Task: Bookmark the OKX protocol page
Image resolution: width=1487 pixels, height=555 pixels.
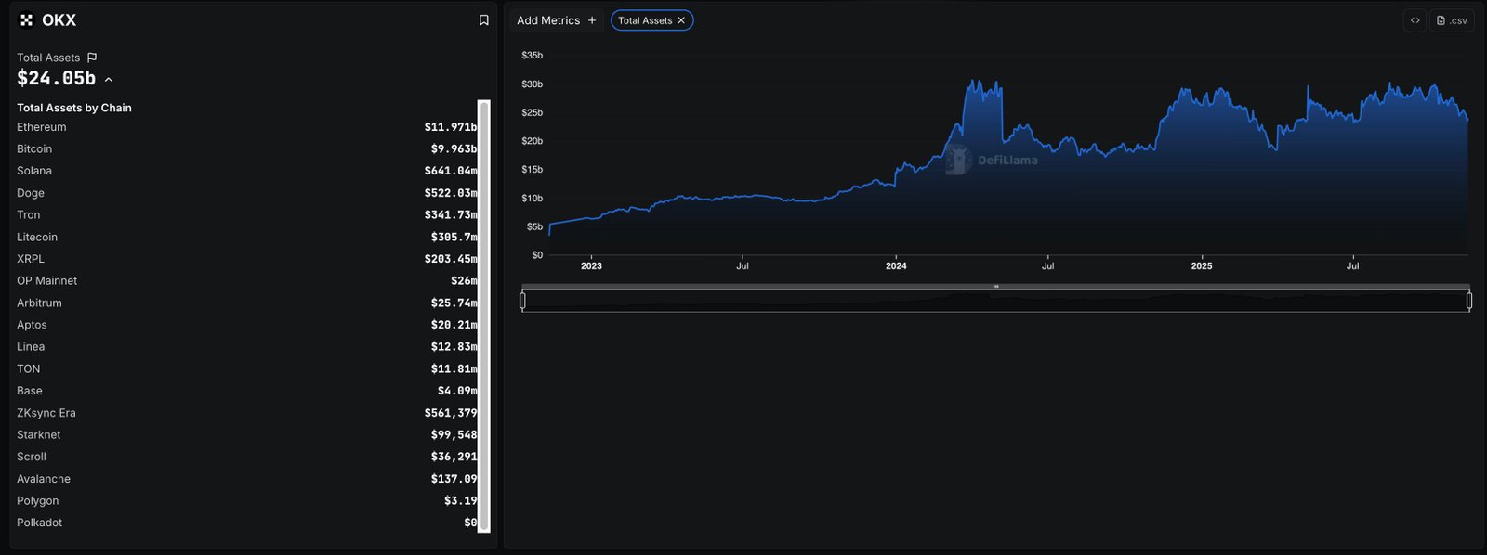Action: (x=483, y=20)
